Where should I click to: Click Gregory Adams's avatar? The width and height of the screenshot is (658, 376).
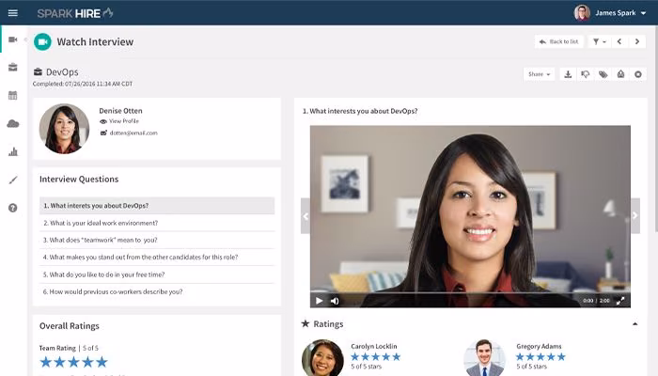coord(484,358)
